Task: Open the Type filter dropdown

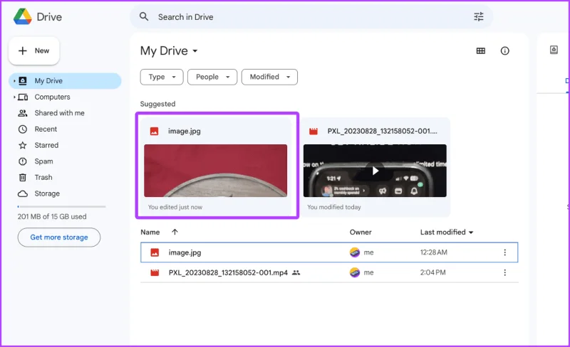Action: pos(162,77)
